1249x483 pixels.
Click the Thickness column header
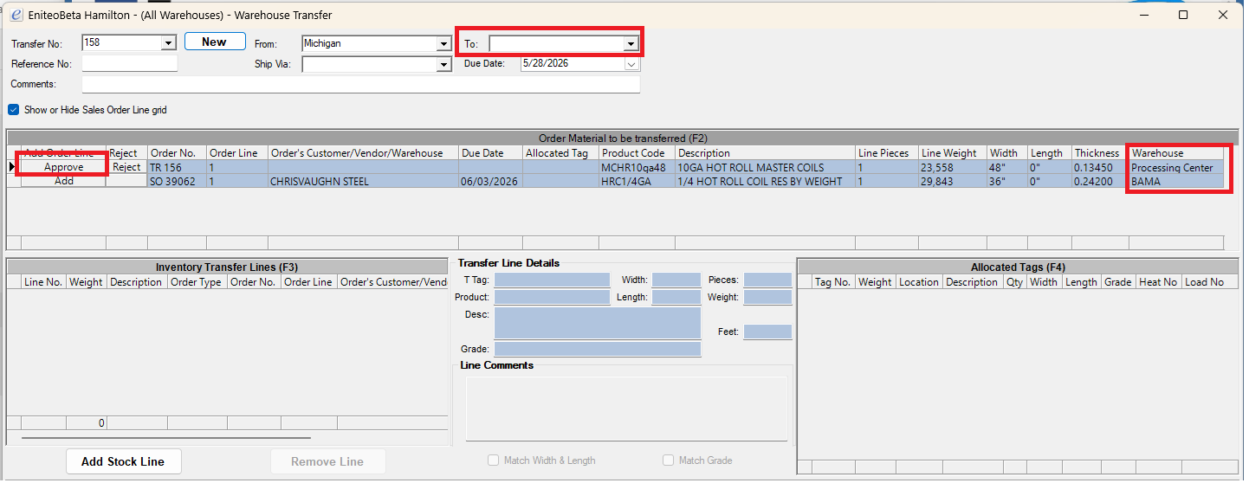tap(1099, 153)
